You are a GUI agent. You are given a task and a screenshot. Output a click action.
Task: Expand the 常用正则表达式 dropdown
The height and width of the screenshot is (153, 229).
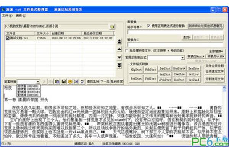coord(182,58)
